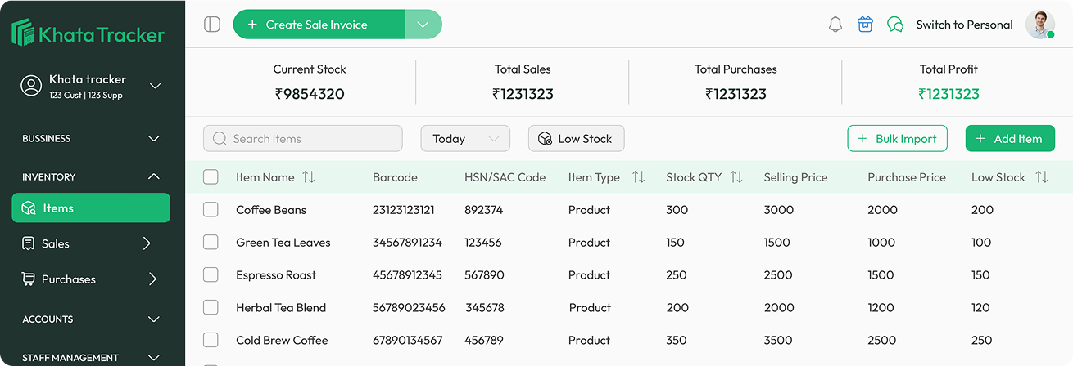The image size is (1073, 366).
Task: Click the Search Items field
Action: click(302, 139)
